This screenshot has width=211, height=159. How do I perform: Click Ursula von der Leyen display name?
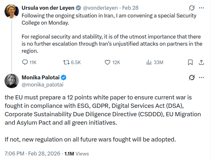(x=47, y=7)
